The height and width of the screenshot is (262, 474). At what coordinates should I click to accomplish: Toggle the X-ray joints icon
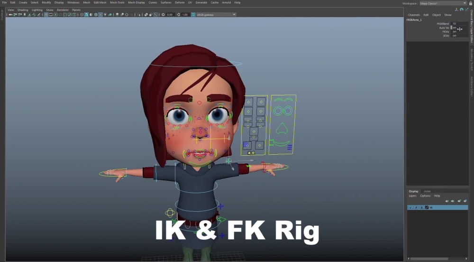(155, 15)
